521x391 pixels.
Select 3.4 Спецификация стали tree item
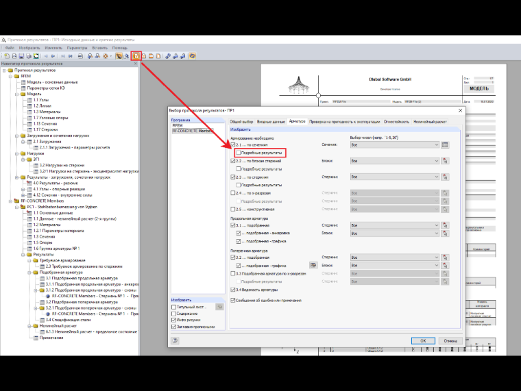(68, 320)
